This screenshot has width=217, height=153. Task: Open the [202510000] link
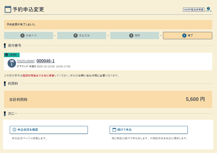pyautogui.click(x=26, y=61)
